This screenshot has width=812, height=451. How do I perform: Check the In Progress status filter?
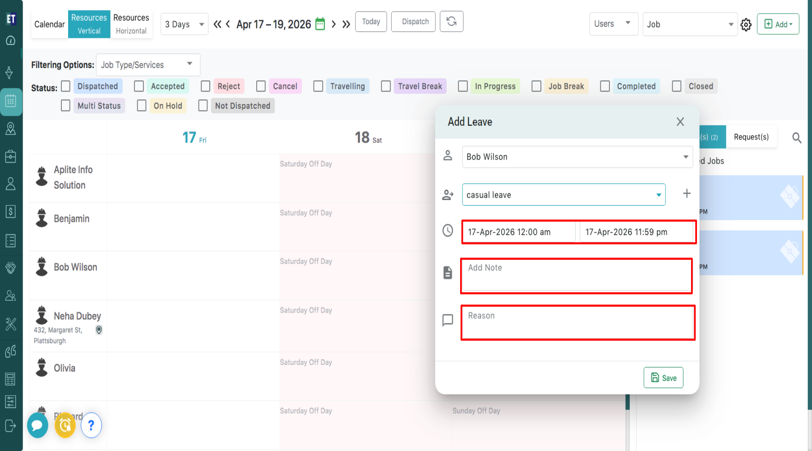coord(463,86)
